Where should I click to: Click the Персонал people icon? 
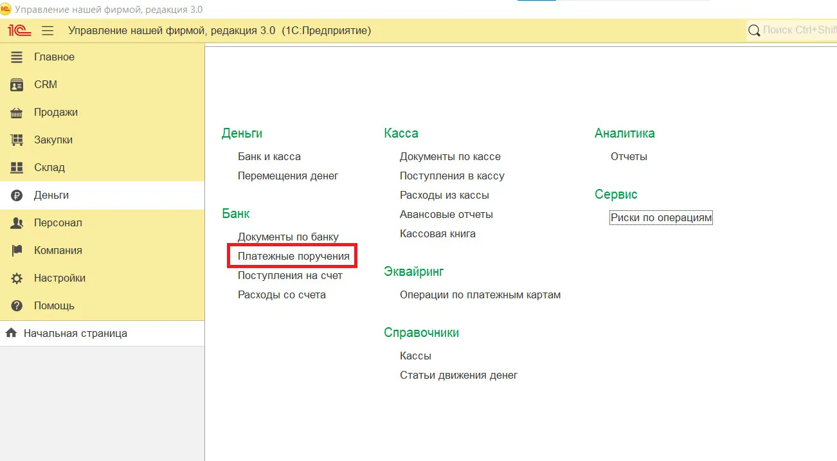click(x=17, y=223)
